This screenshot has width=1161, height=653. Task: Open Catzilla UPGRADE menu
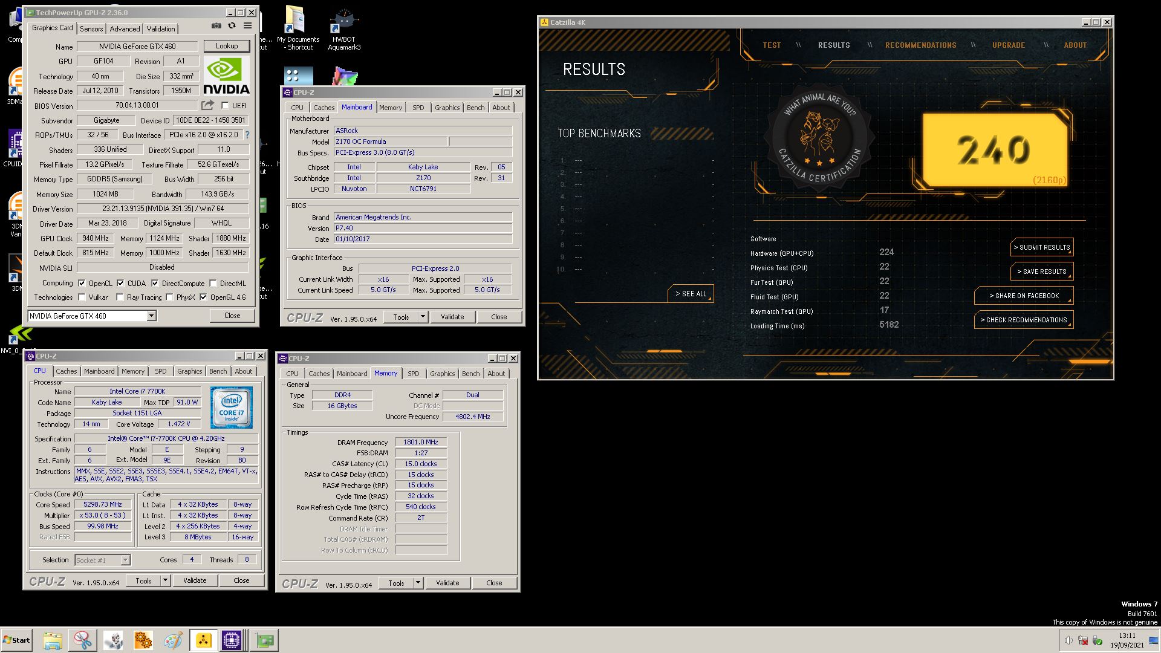click(1009, 45)
